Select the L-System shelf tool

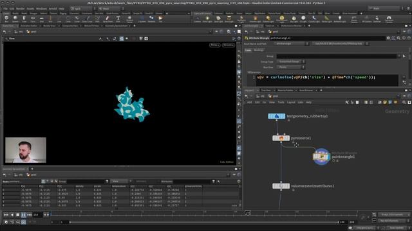(142, 19)
